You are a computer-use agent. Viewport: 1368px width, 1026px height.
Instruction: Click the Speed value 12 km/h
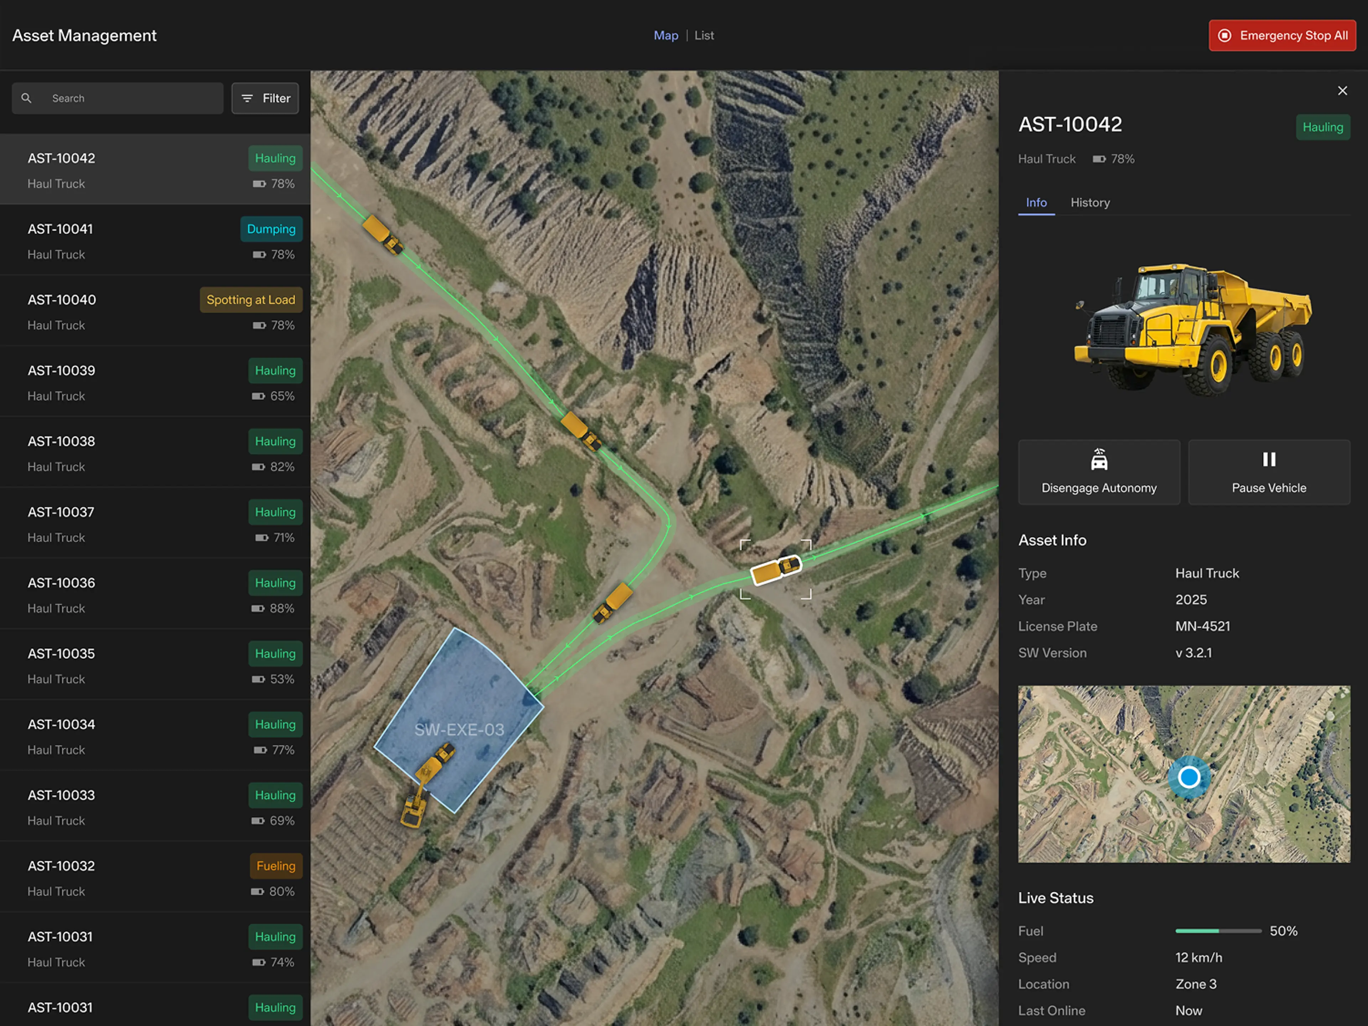pos(1198,958)
